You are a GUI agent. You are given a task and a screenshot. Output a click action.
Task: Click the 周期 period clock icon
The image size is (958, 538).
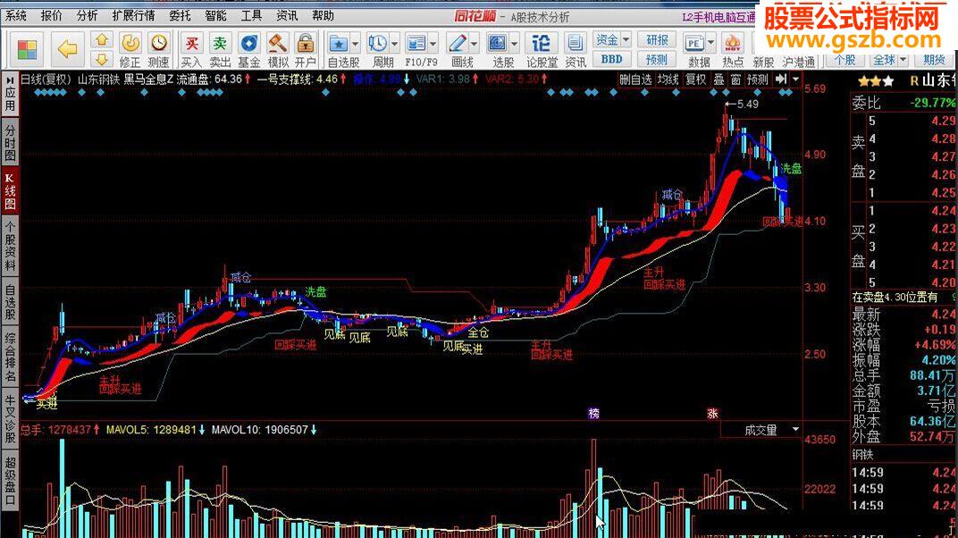[x=377, y=44]
